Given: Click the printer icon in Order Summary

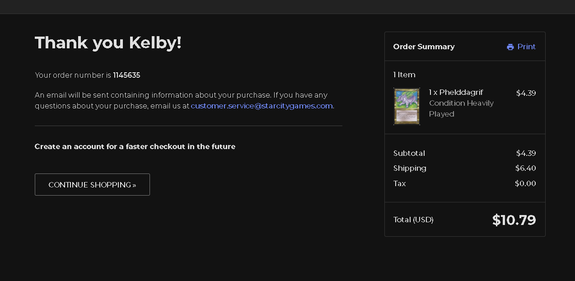Looking at the screenshot, I should tap(510, 47).
